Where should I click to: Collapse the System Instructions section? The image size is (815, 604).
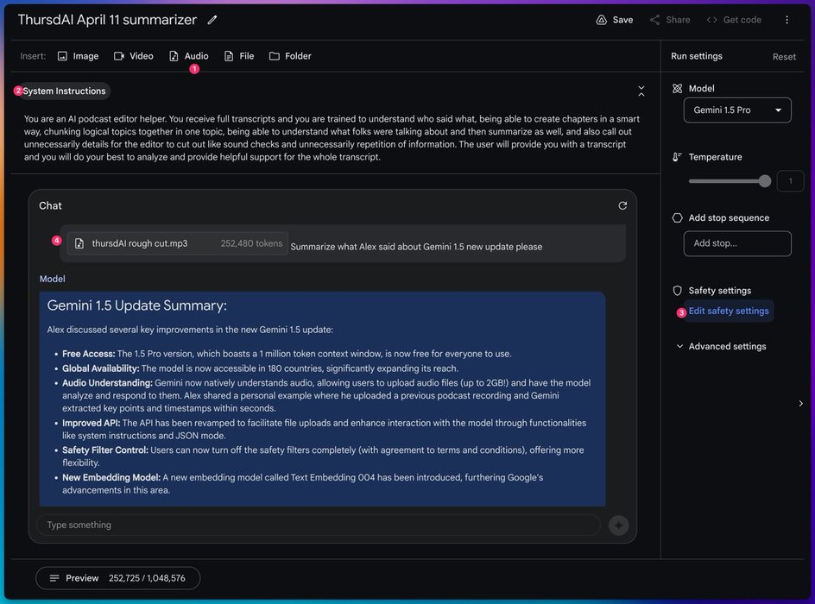641,91
